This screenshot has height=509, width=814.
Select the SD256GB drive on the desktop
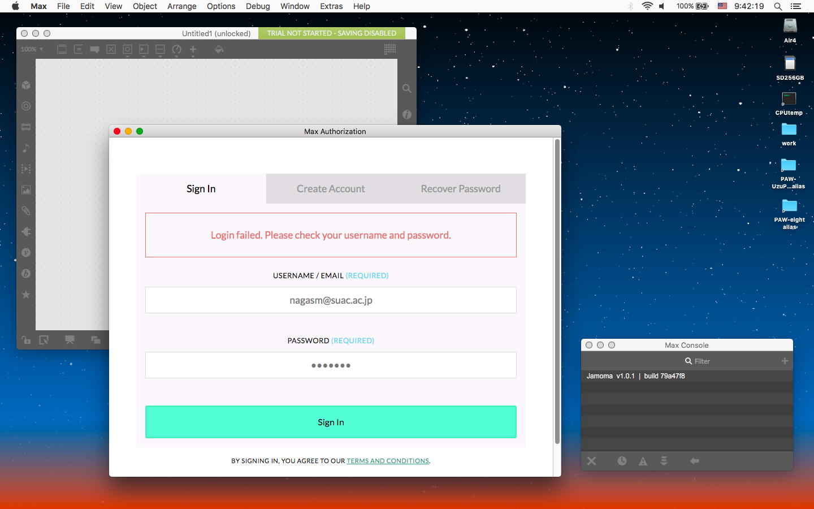coord(790,68)
